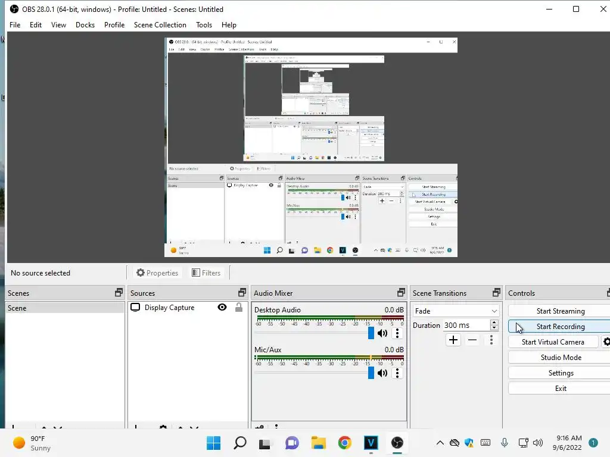Click the OBS logo in the title bar

[x=14, y=9]
